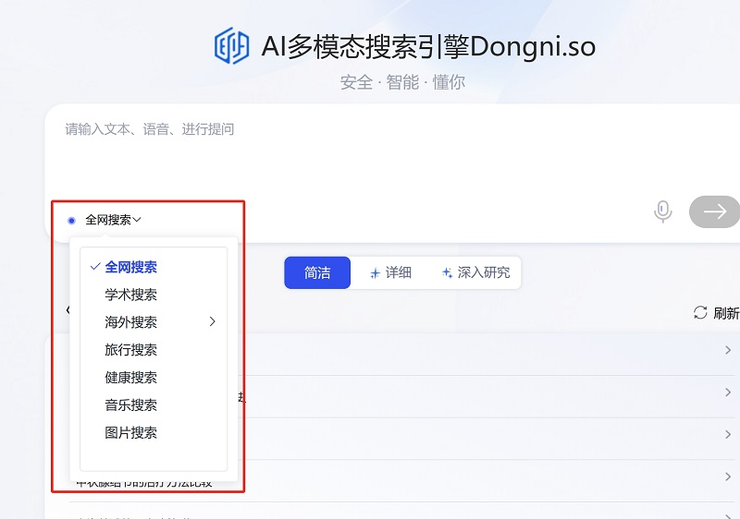Switch to 详细 answer mode
This screenshot has height=519, width=740.
(390, 272)
